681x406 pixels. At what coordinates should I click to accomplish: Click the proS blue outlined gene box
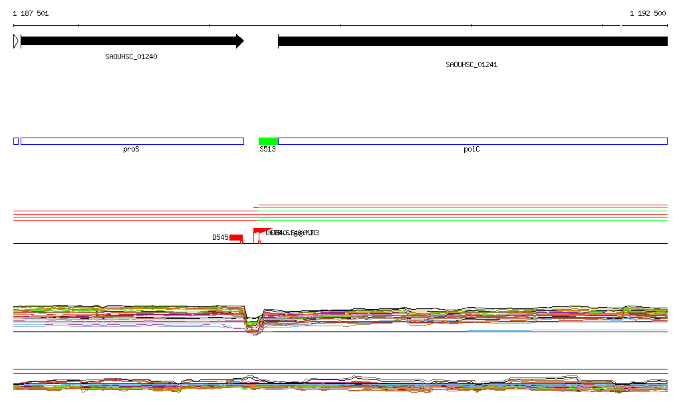pyautogui.click(x=132, y=141)
